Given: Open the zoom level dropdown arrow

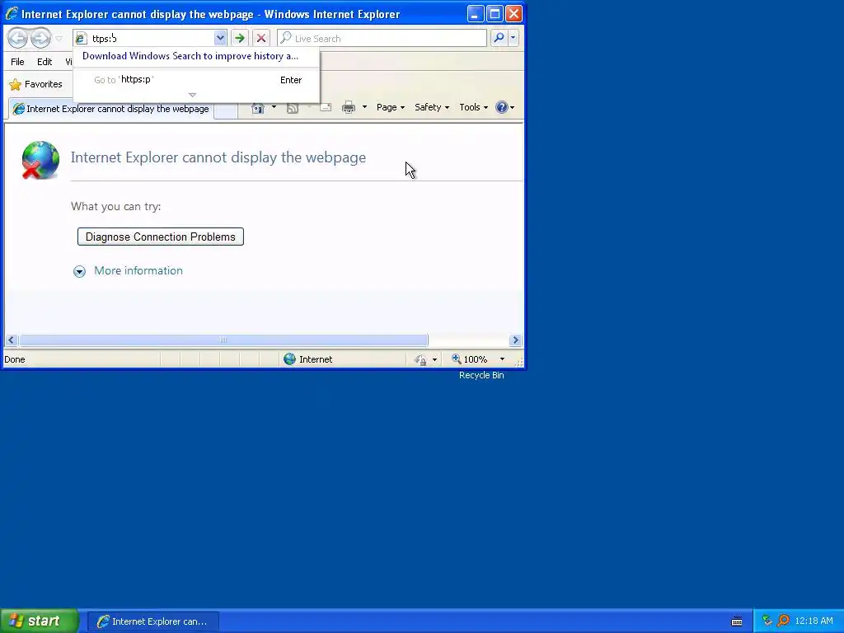Looking at the screenshot, I should tap(502, 359).
